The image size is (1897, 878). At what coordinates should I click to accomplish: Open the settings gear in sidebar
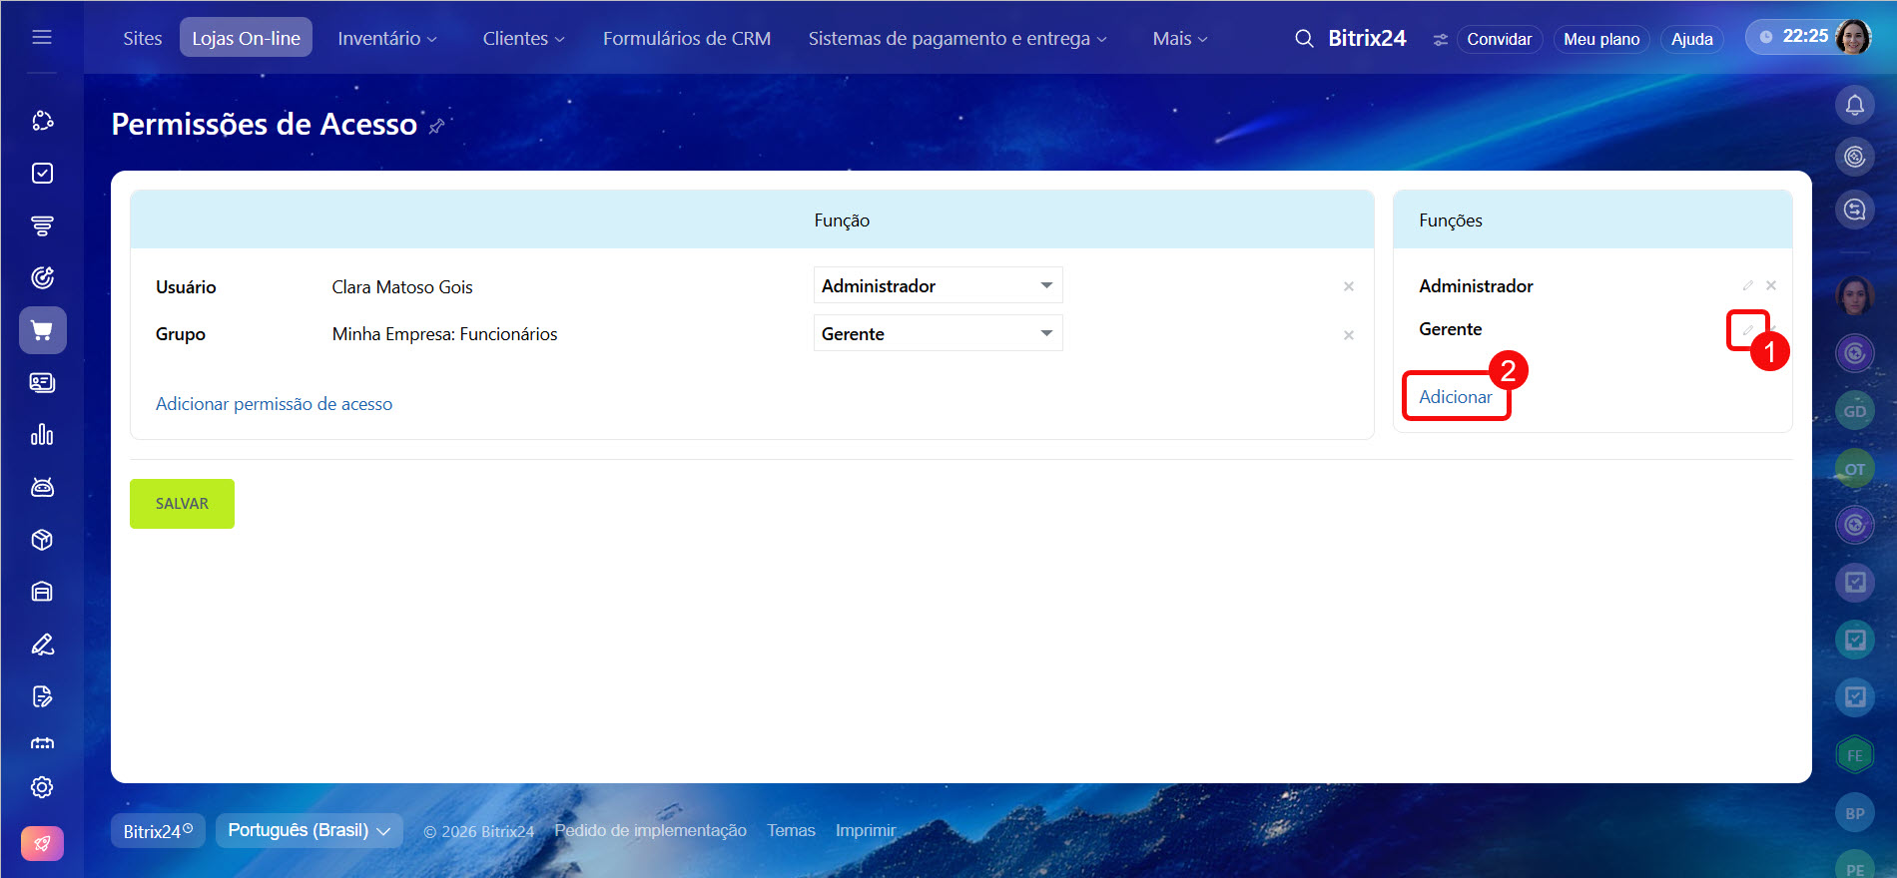click(x=42, y=787)
